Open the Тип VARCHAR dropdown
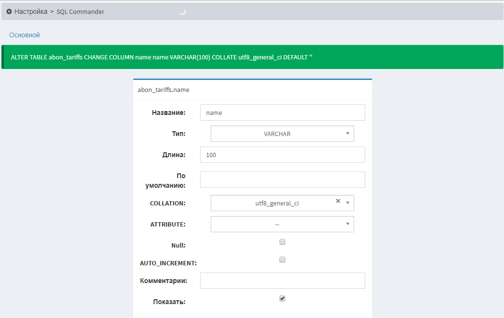 coord(282,134)
